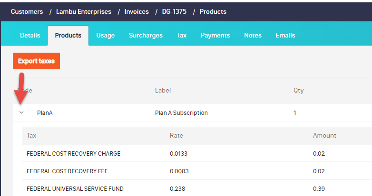The image size is (372, 196).
Task: Navigate to Customers in the breadcrumb
Action: tap(27, 11)
